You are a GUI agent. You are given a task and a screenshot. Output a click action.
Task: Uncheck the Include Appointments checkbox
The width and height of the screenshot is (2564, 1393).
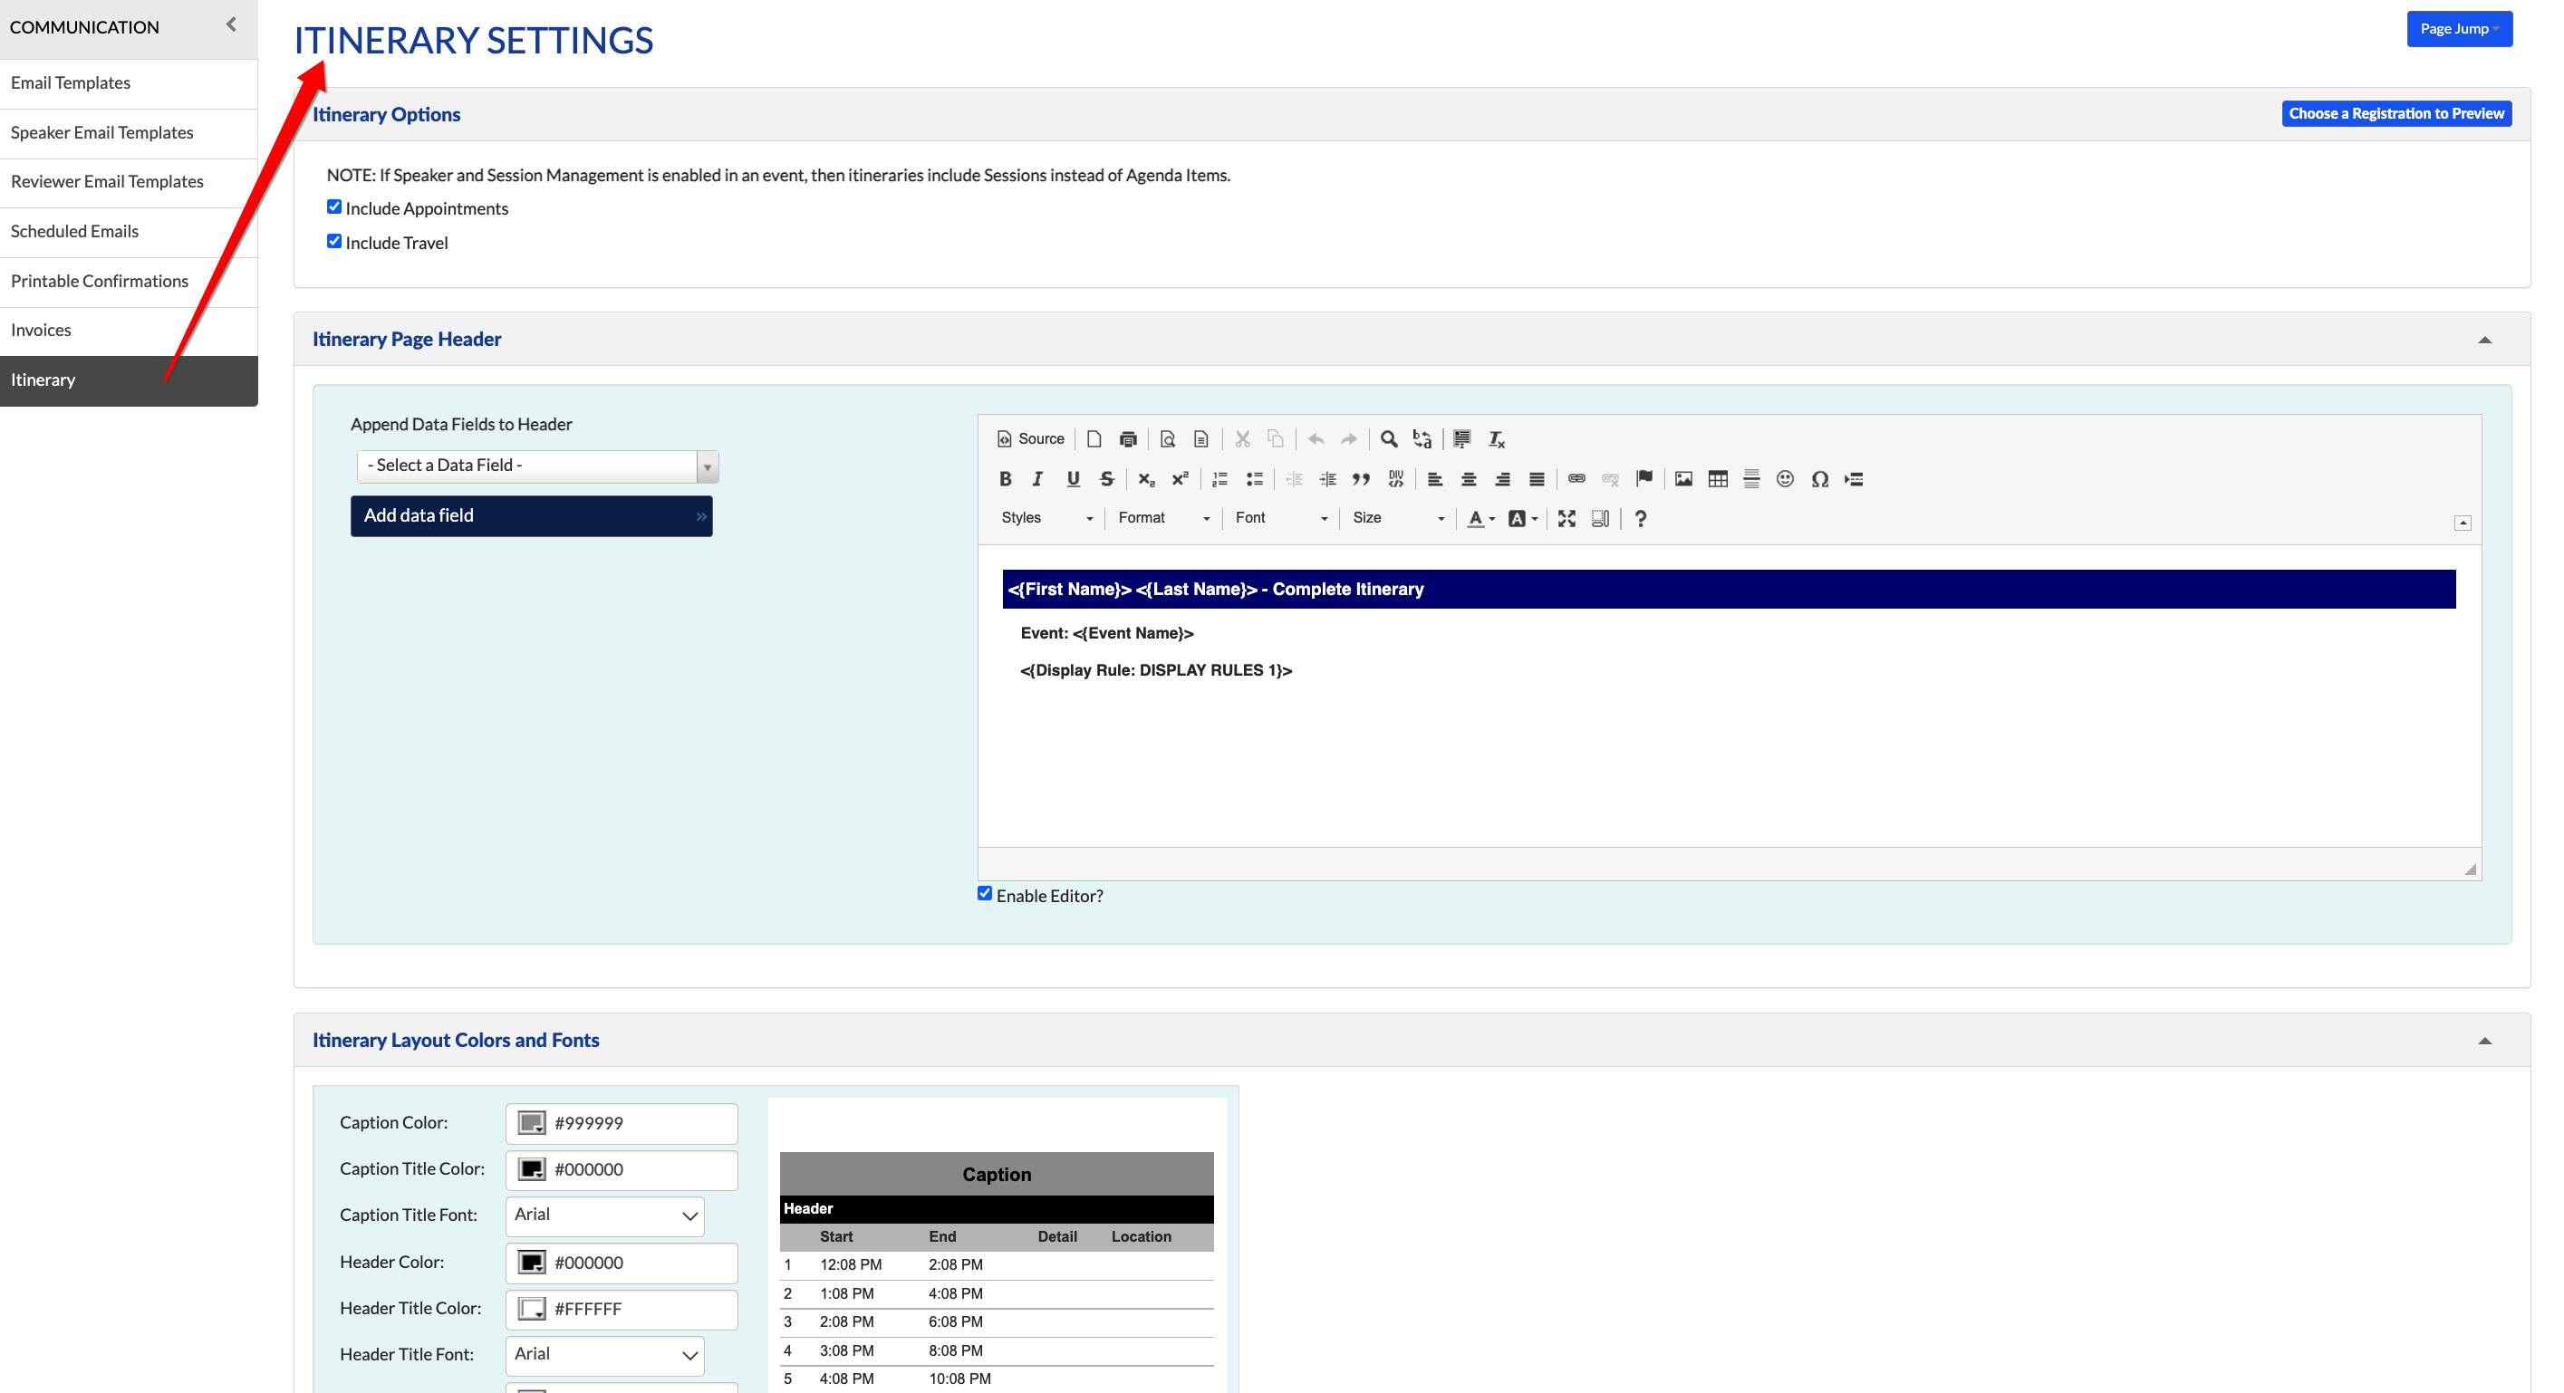[334, 207]
